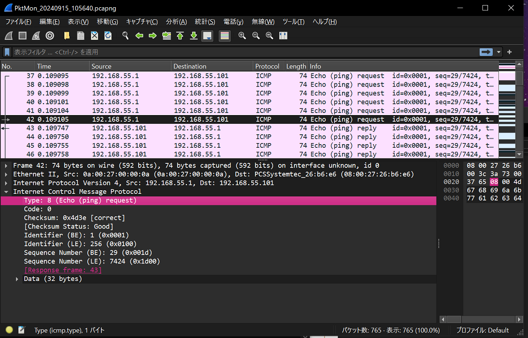
Task: Restart the current capture
Action: [36, 36]
